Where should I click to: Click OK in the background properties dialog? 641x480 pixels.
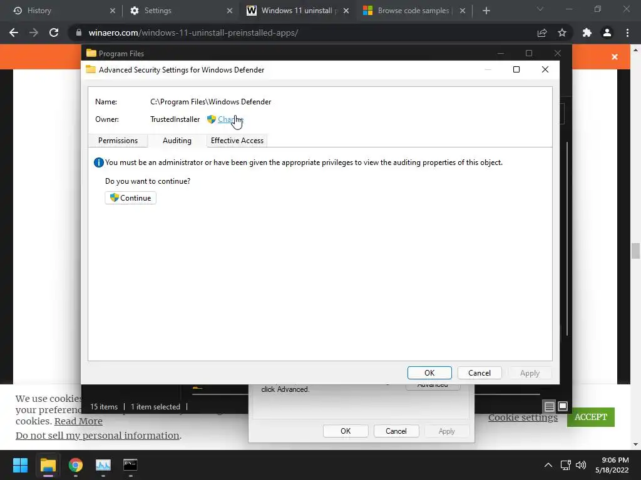[346, 431]
